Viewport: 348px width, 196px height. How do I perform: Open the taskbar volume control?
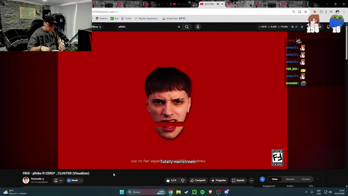point(330,192)
